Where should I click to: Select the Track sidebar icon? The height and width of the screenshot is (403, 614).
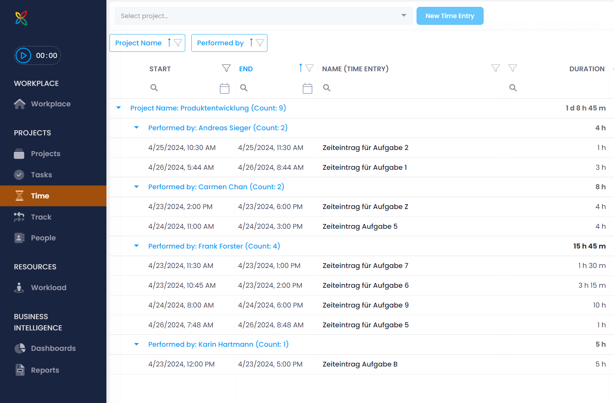(19, 217)
